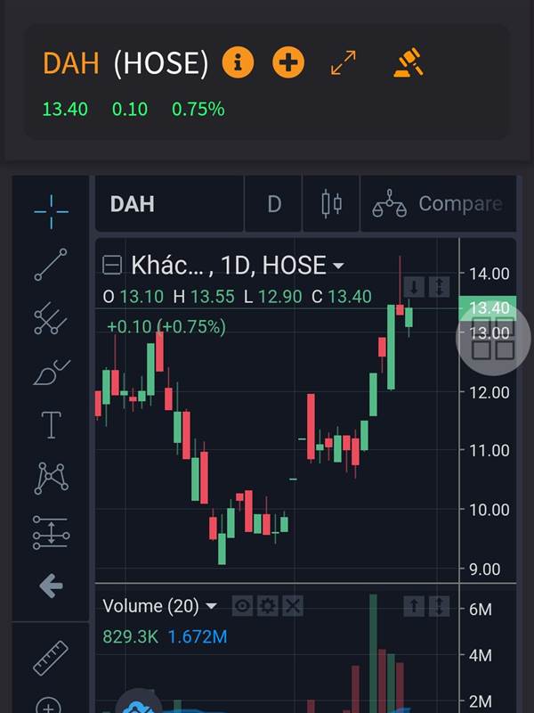The image size is (534, 713).
Task: Click the L 12.90 low value
Action: pyautogui.click(x=273, y=297)
